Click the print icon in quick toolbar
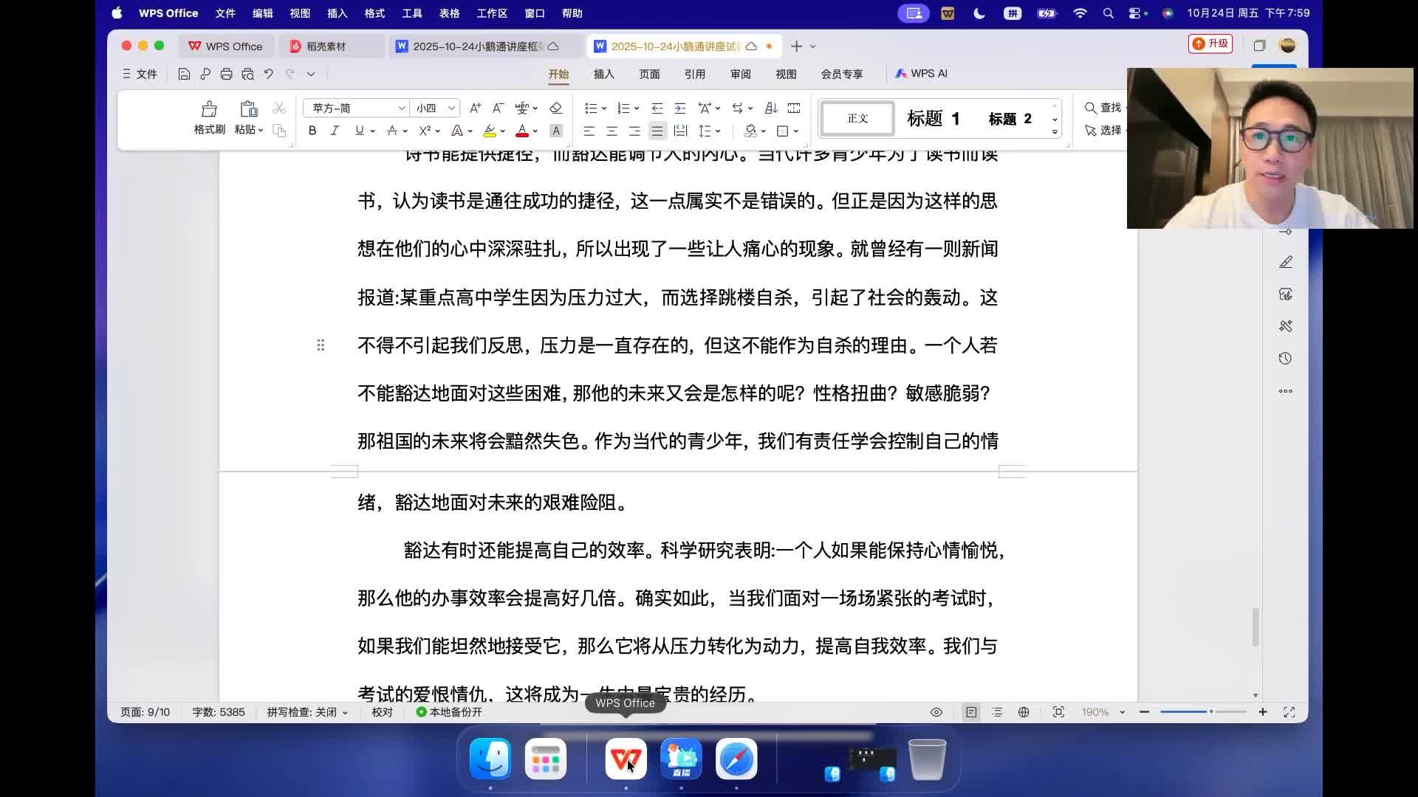Image resolution: width=1418 pixels, height=797 pixels. 226,74
